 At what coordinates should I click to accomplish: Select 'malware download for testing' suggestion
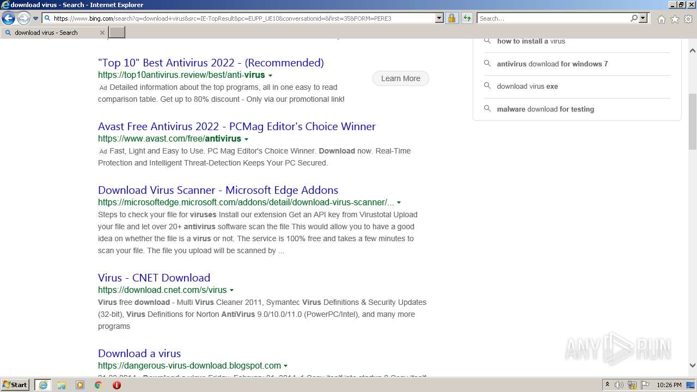(x=545, y=109)
